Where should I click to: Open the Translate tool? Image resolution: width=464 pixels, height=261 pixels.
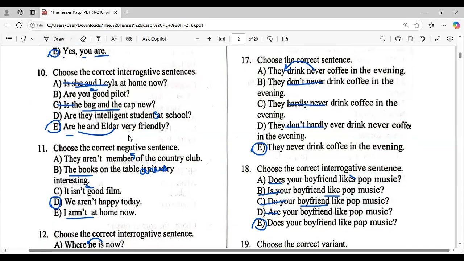[129, 39]
